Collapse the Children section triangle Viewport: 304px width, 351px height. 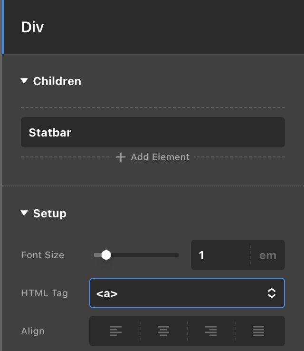click(24, 81)
